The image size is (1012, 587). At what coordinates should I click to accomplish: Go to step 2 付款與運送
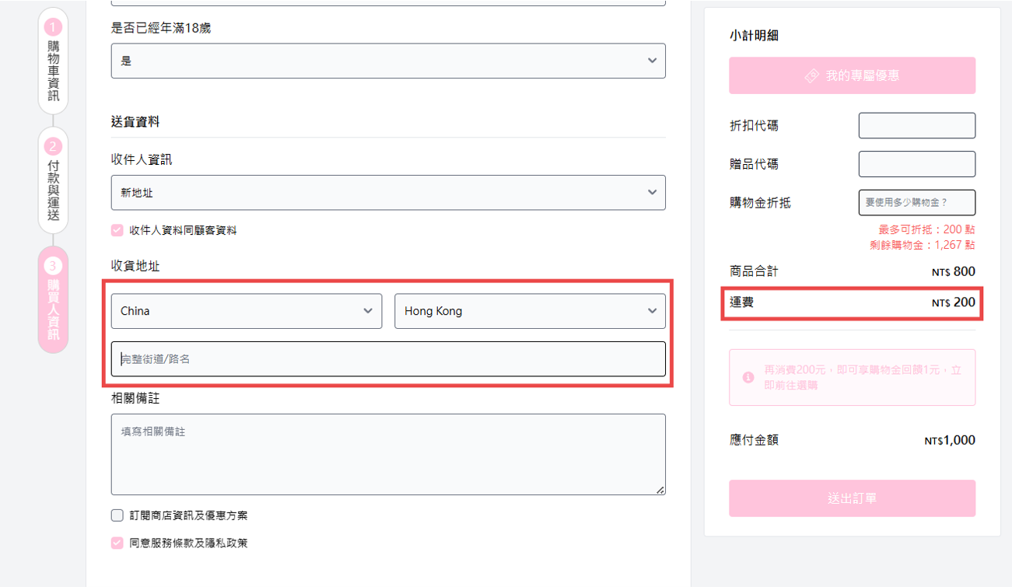click(x=53, y=180)
